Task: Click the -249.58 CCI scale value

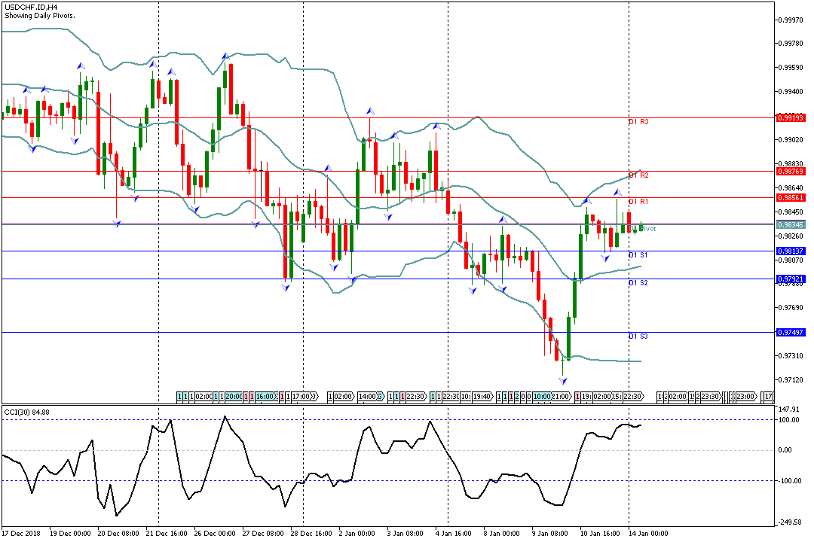Action: tap(790, 522)
